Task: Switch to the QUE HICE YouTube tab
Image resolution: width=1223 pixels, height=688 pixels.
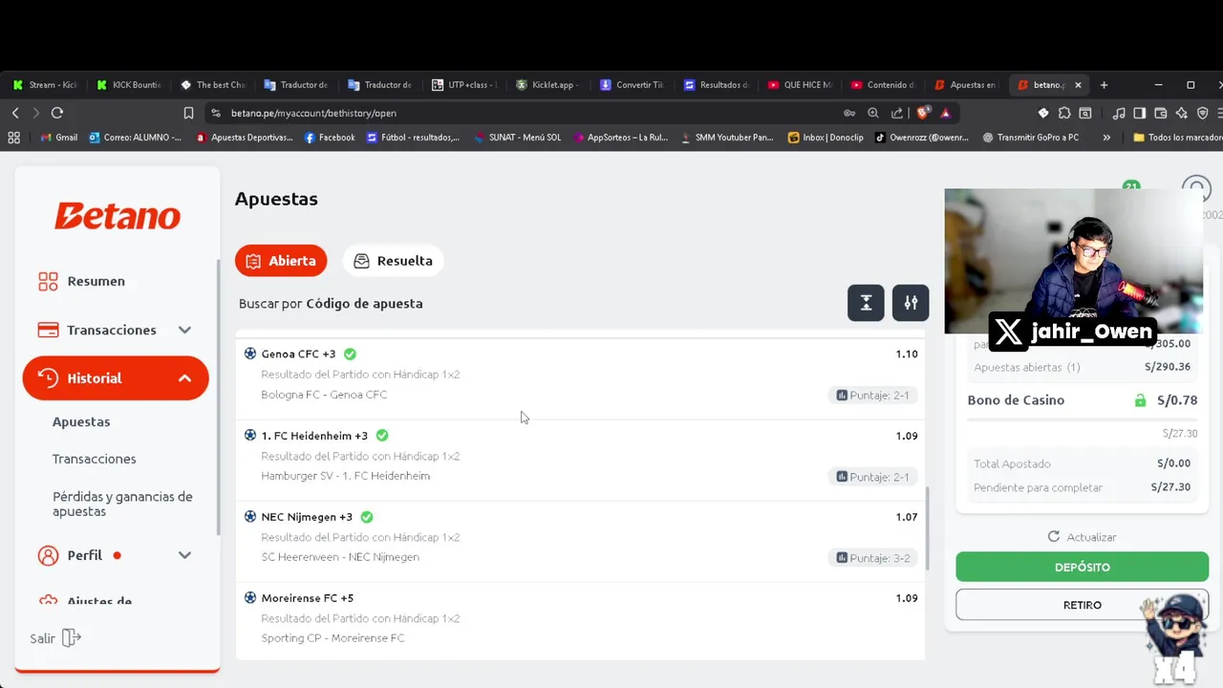Action: click(801, 85)
